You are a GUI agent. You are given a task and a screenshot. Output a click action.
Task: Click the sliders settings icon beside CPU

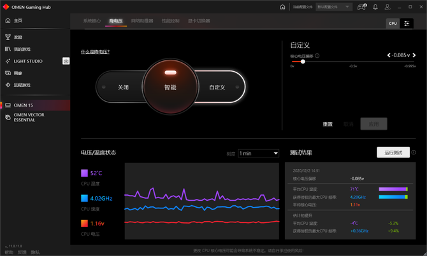[x=407, y=24]
